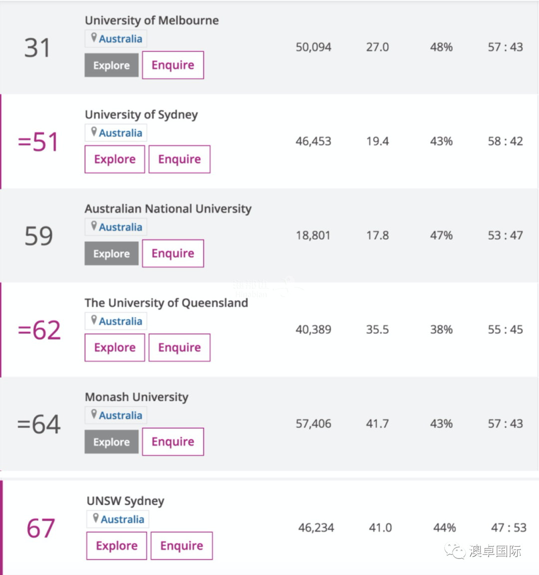Click the map pin icon under Australian National University
Viewport: 539px width, 575px height.
[94, 226]
